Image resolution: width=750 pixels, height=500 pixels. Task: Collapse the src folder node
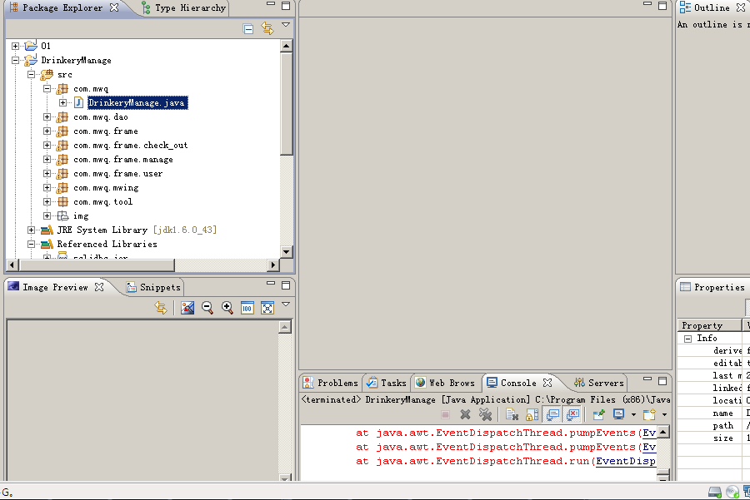click(31, 75)
